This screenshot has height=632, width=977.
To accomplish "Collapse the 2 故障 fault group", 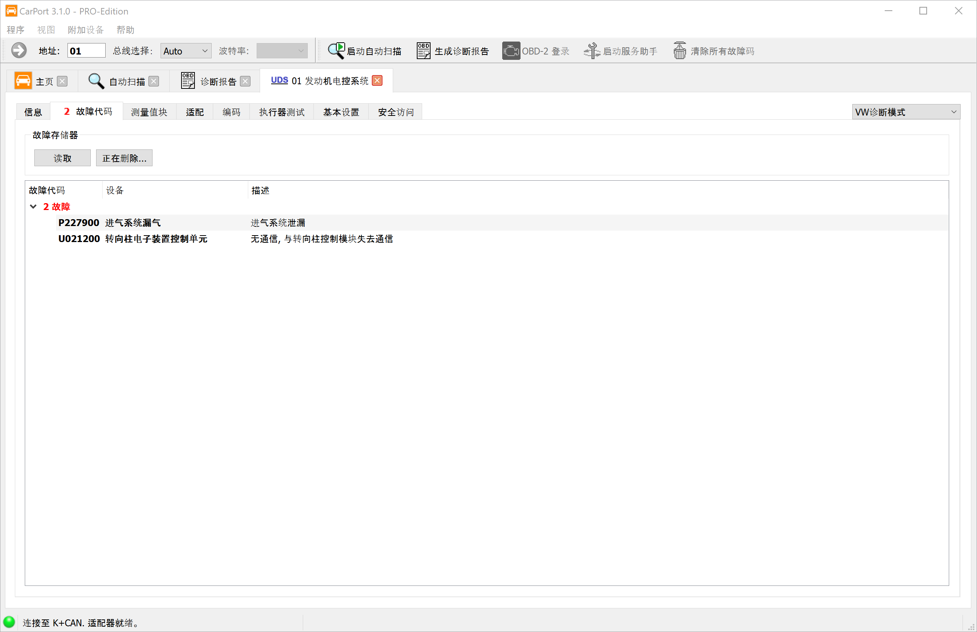I will coord(33,207).
